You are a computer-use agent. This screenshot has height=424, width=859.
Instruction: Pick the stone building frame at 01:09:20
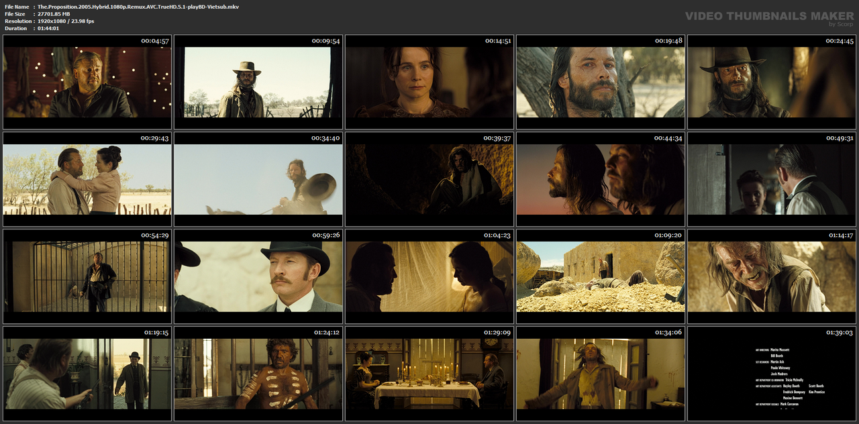[601, 276]
